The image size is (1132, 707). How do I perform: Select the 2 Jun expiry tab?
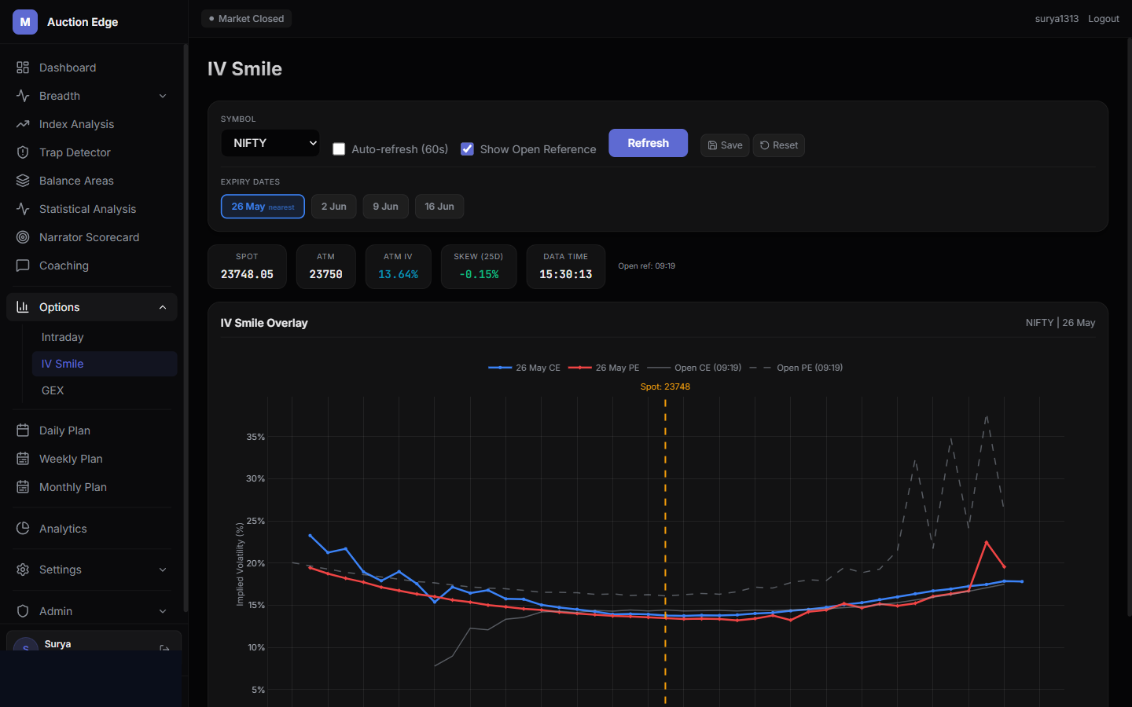334,207
